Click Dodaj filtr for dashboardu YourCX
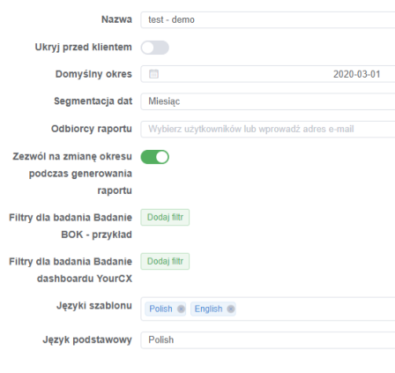 click(x=165, y=261)
